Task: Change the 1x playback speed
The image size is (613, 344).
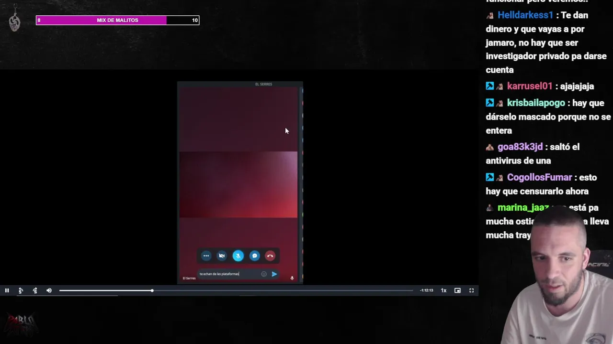Action: [x=443, y=290]
